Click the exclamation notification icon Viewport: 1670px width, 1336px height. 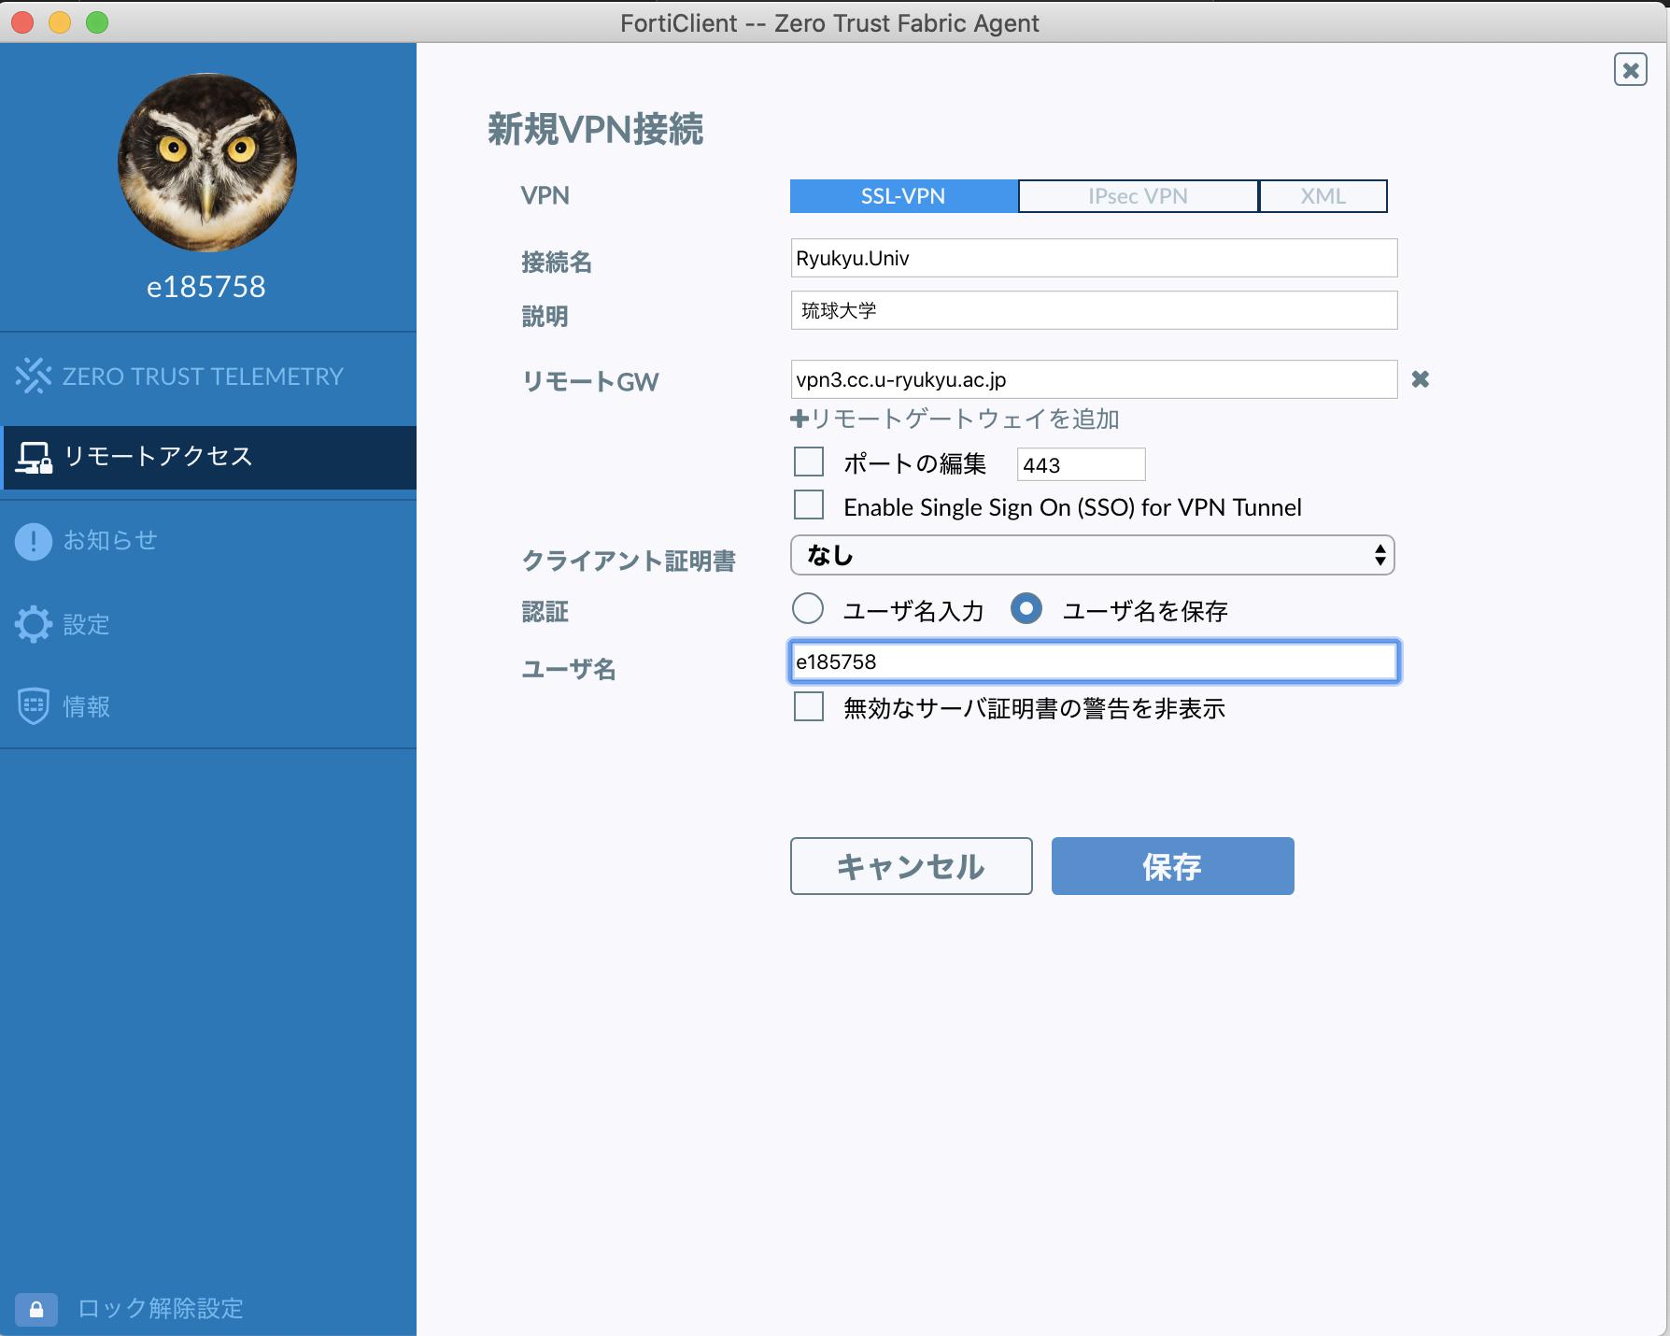point(34,541)
